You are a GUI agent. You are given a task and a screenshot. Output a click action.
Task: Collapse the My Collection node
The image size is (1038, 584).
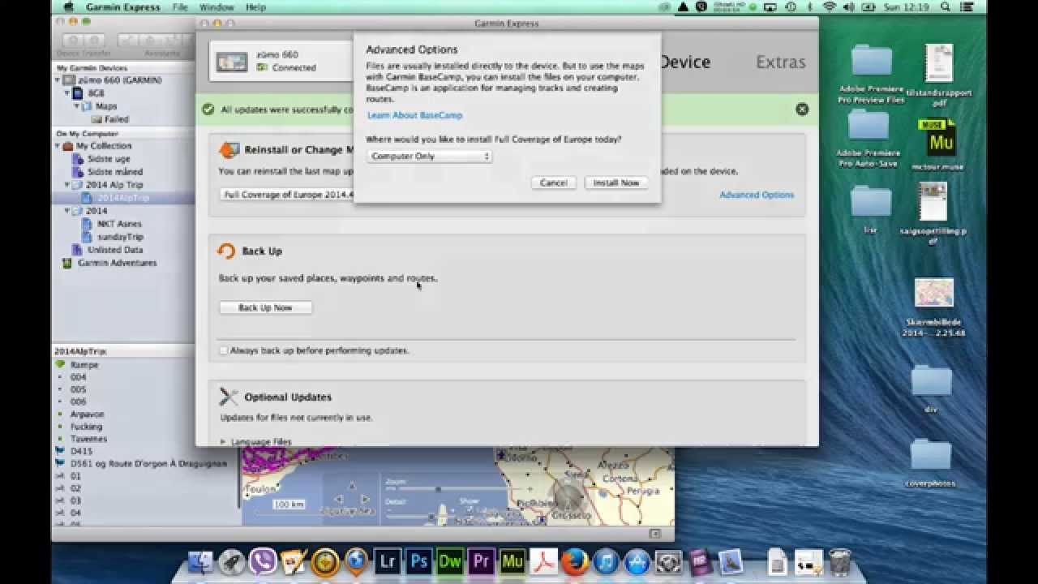(58, 146)
